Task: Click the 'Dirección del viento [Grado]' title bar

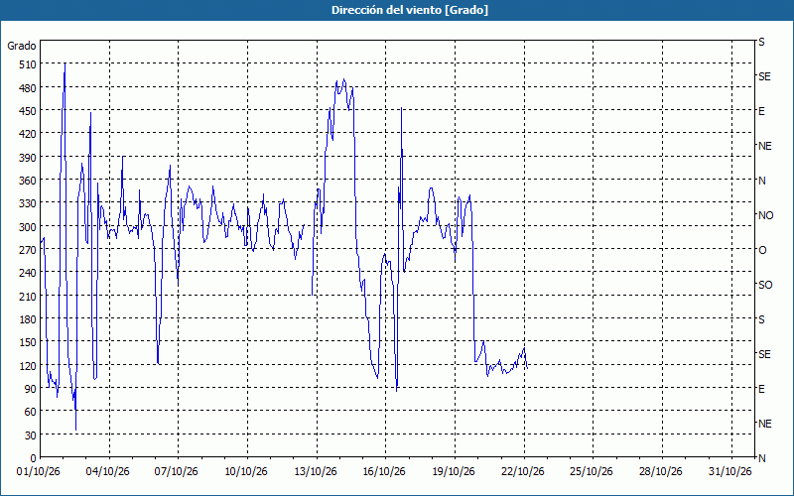Action: click(397, 10)
